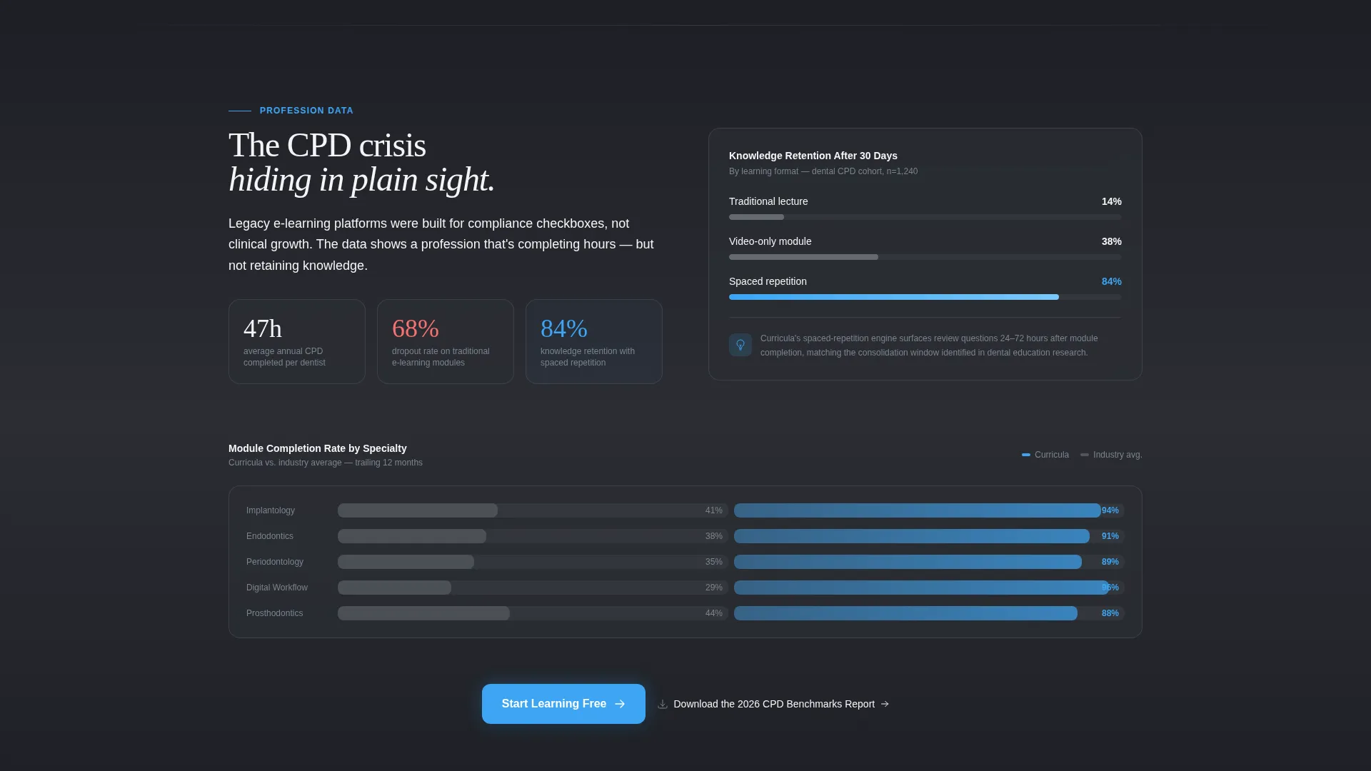
Task: Click the spaced-repetition engine explanation note
Action: pyautogui.click(x=929, y=346)
